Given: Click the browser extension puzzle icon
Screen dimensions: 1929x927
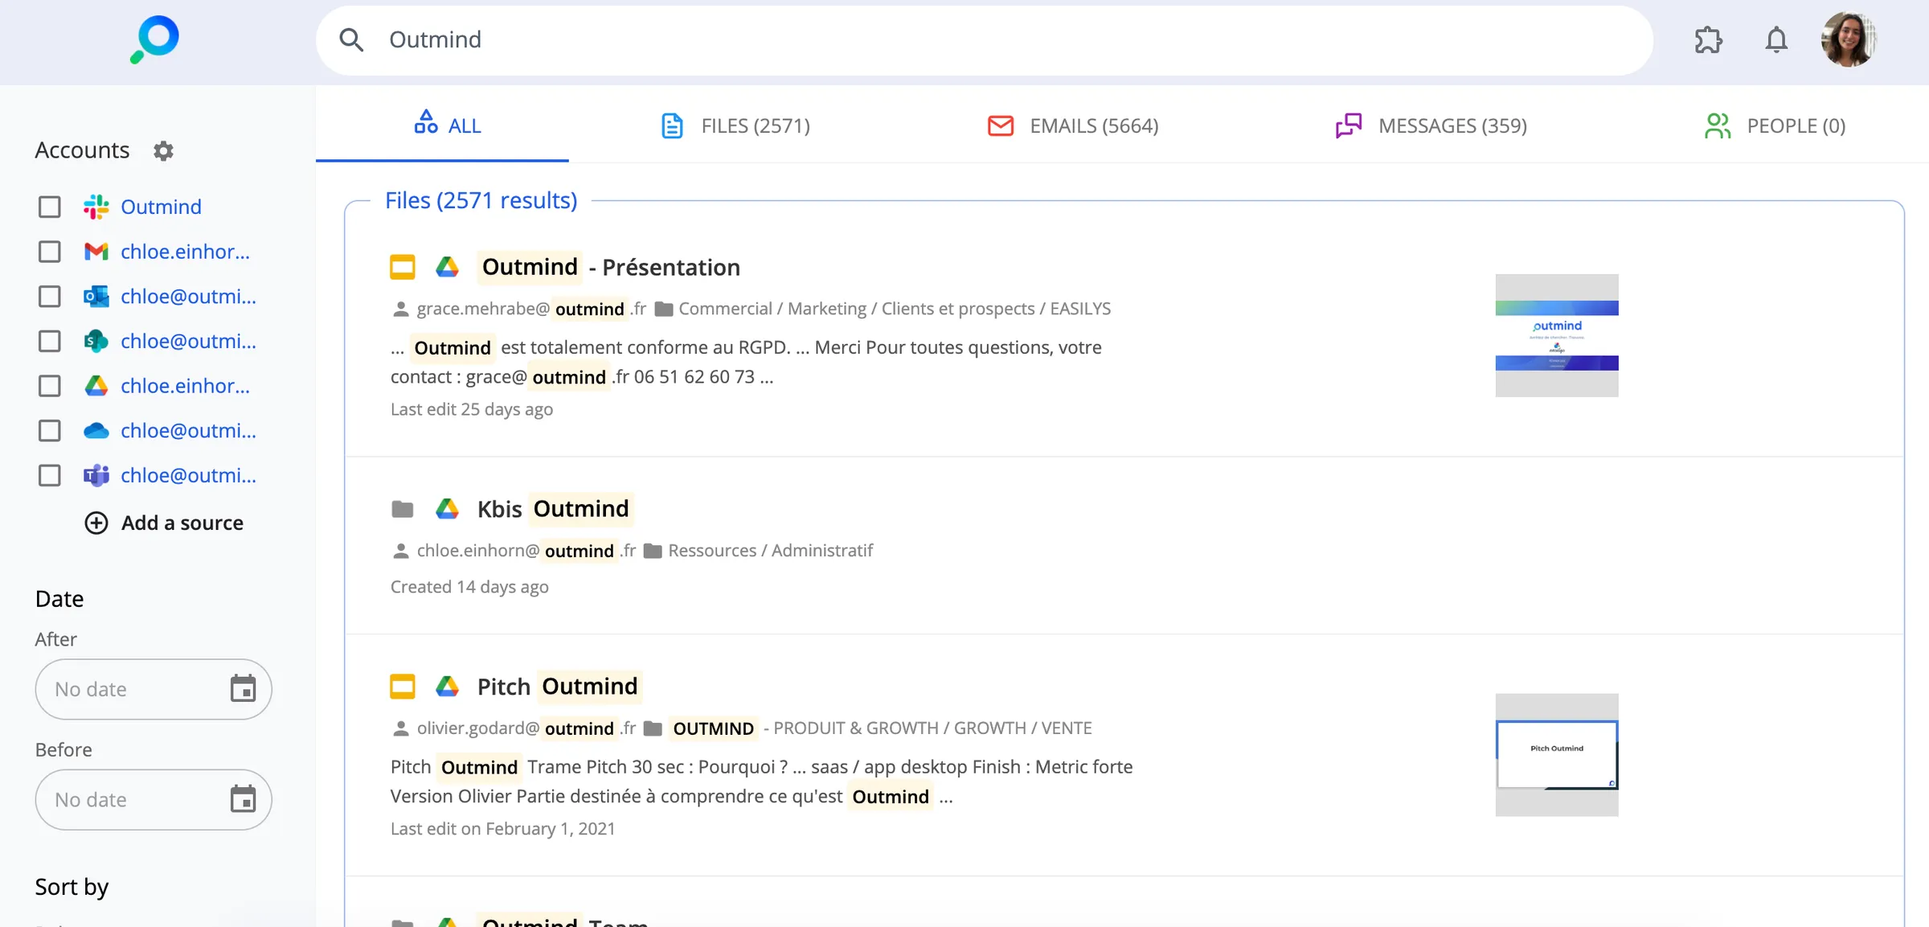Looking at the screenshot, I should [1709, 39].
